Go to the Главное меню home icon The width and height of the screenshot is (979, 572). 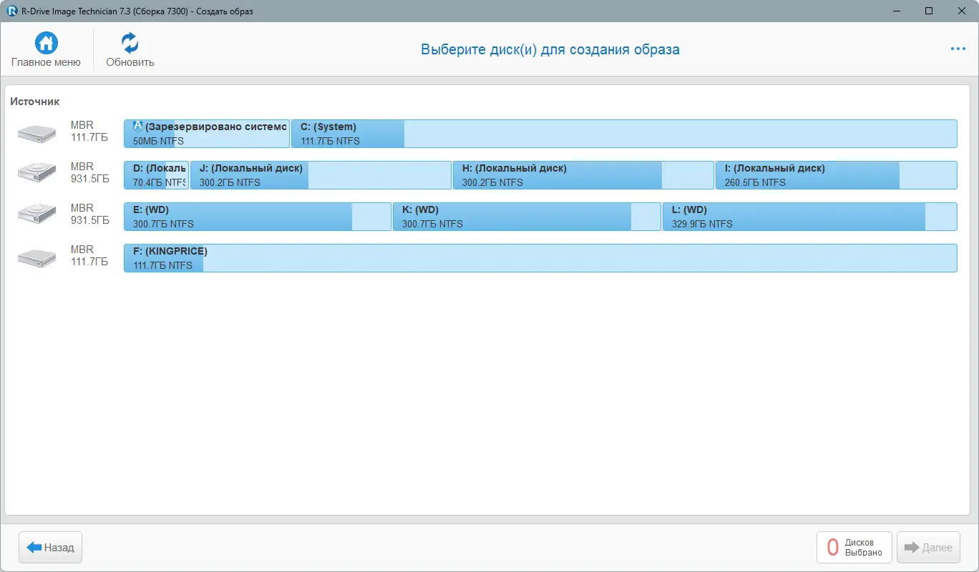click(46, 43)
